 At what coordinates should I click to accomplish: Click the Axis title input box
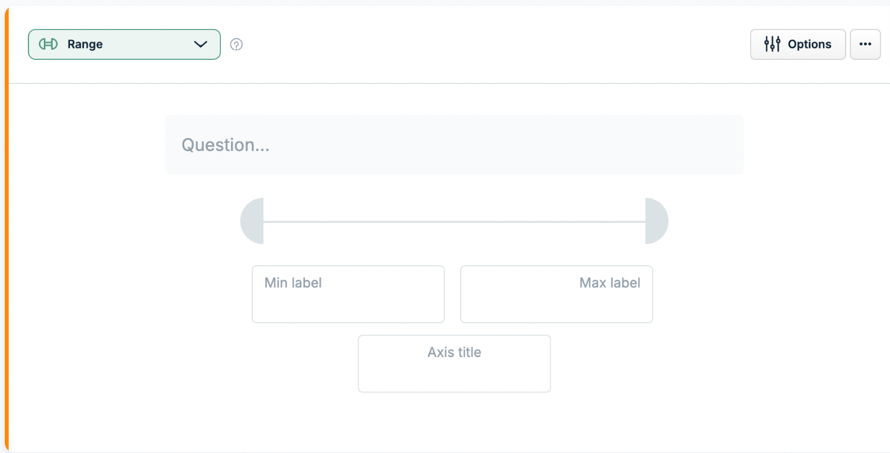coord(454,364)
